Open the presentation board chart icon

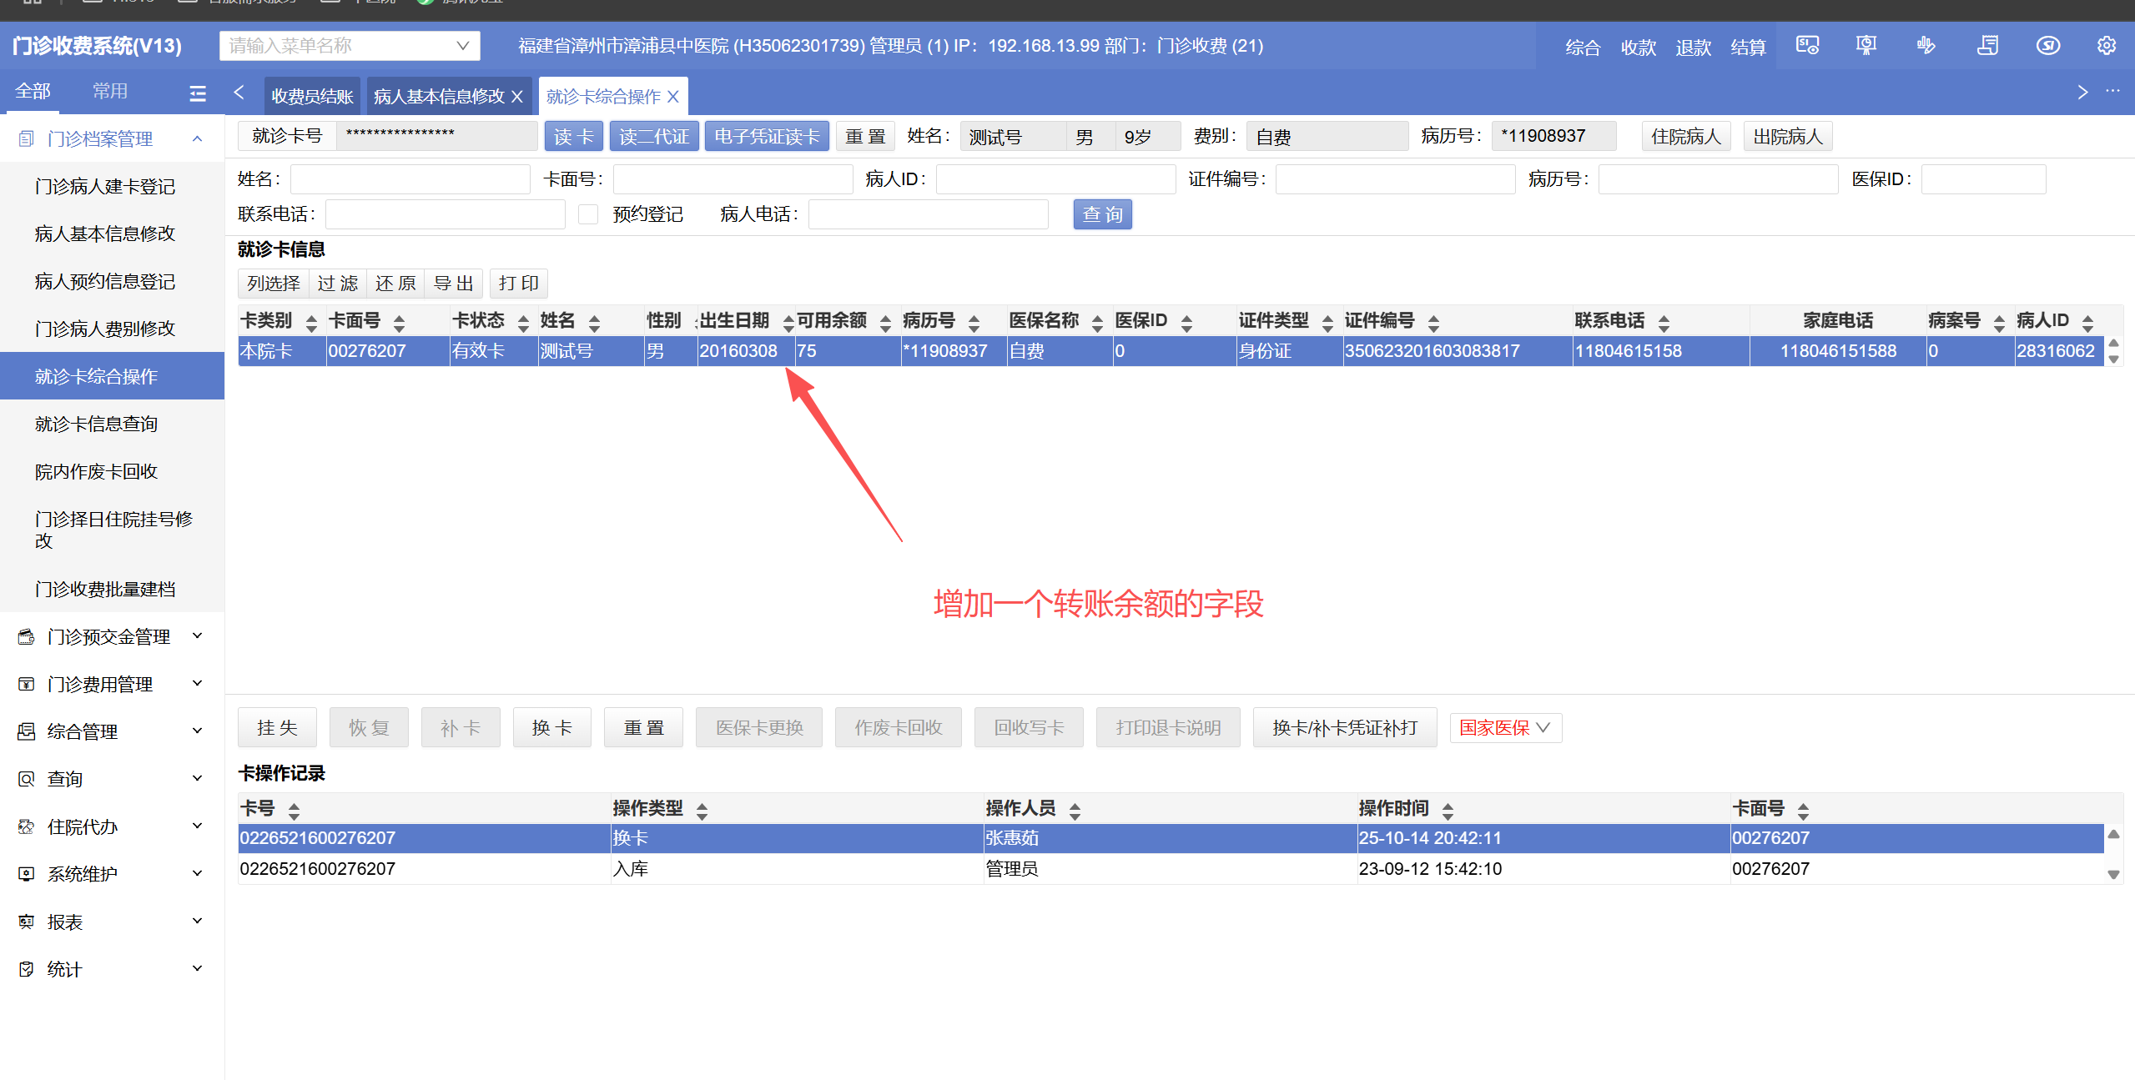1866,46
